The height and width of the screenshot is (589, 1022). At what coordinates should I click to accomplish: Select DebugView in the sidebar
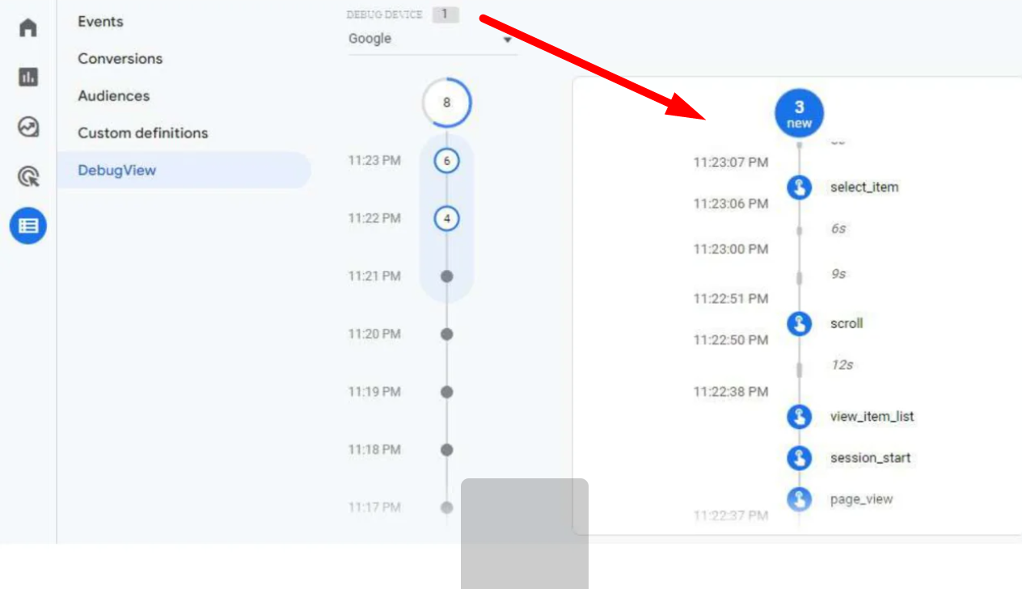[117, 170]
